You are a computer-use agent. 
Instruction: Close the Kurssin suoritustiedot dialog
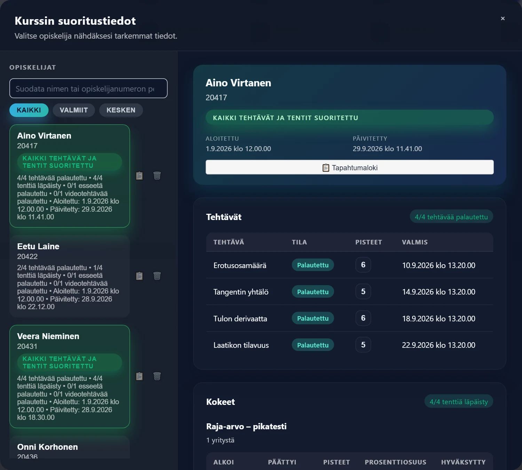[x=503, y=18]
